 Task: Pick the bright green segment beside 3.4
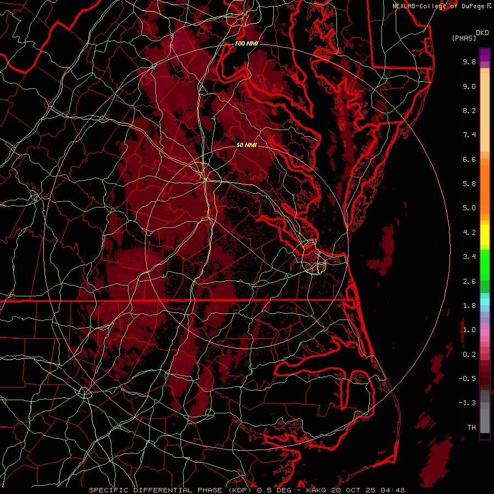485,265
